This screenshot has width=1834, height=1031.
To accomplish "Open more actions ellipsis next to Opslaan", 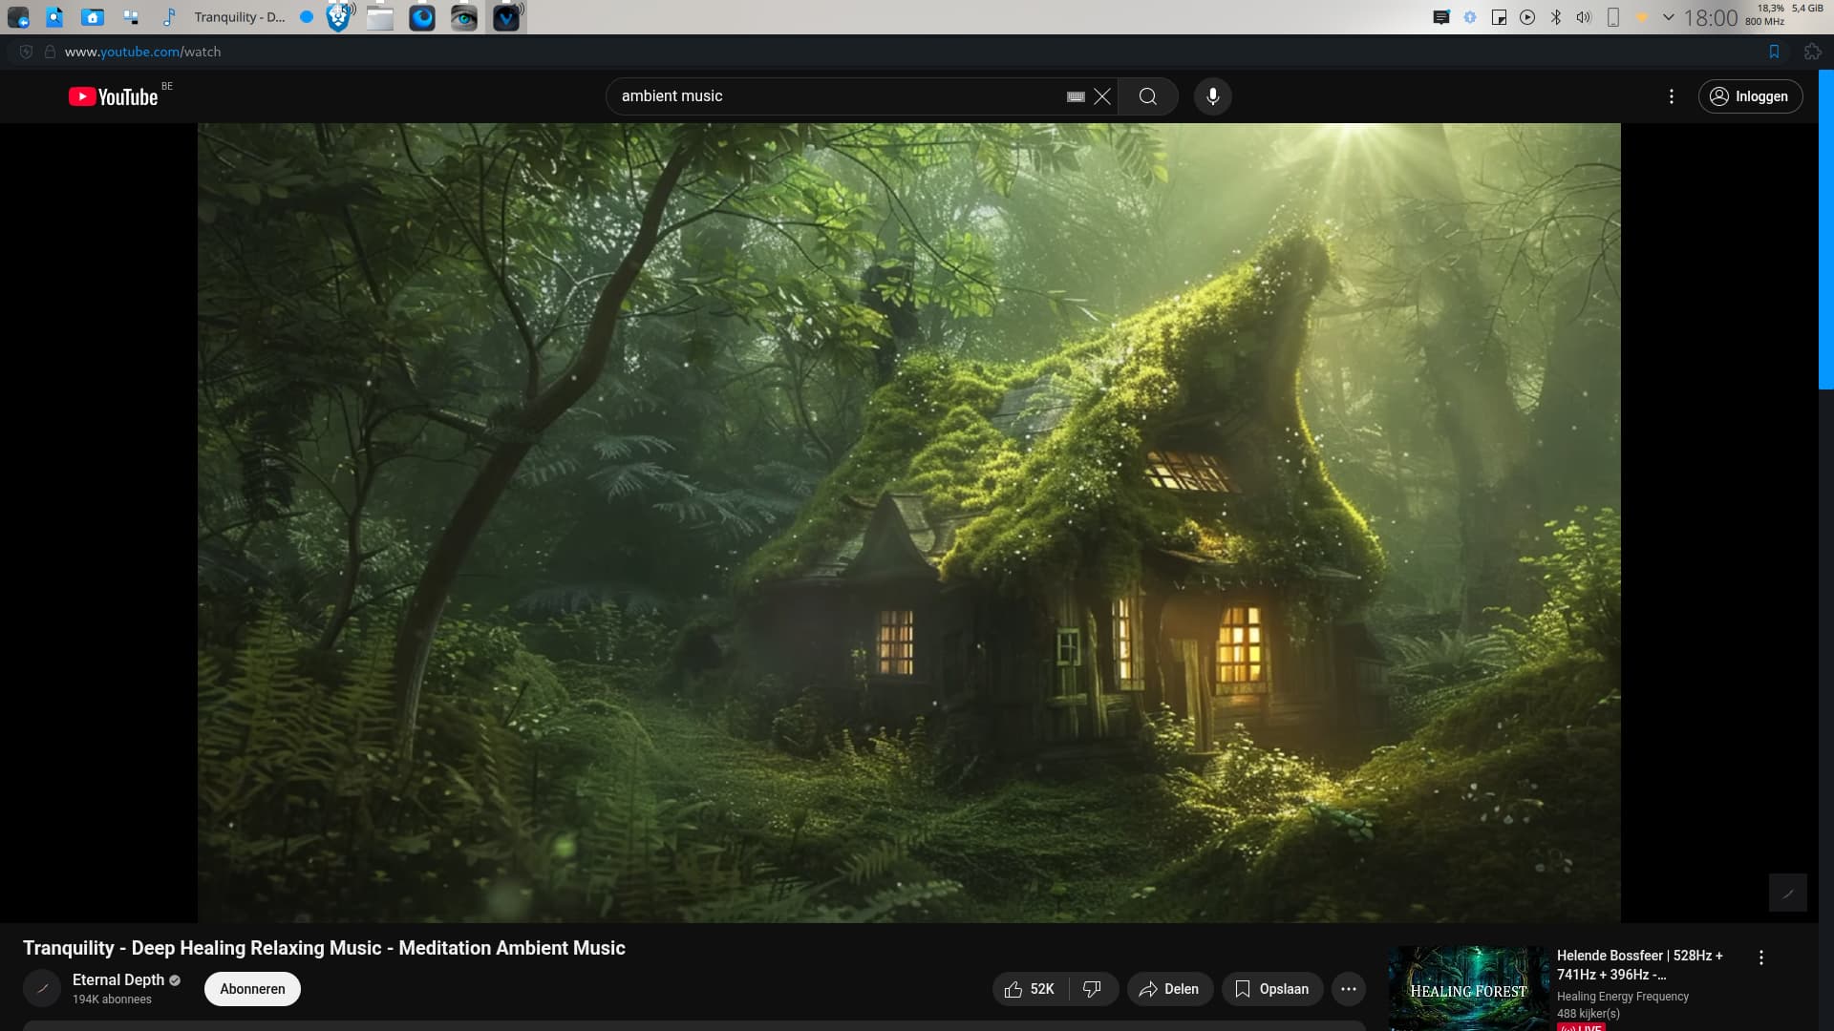I will (1348, 989).
